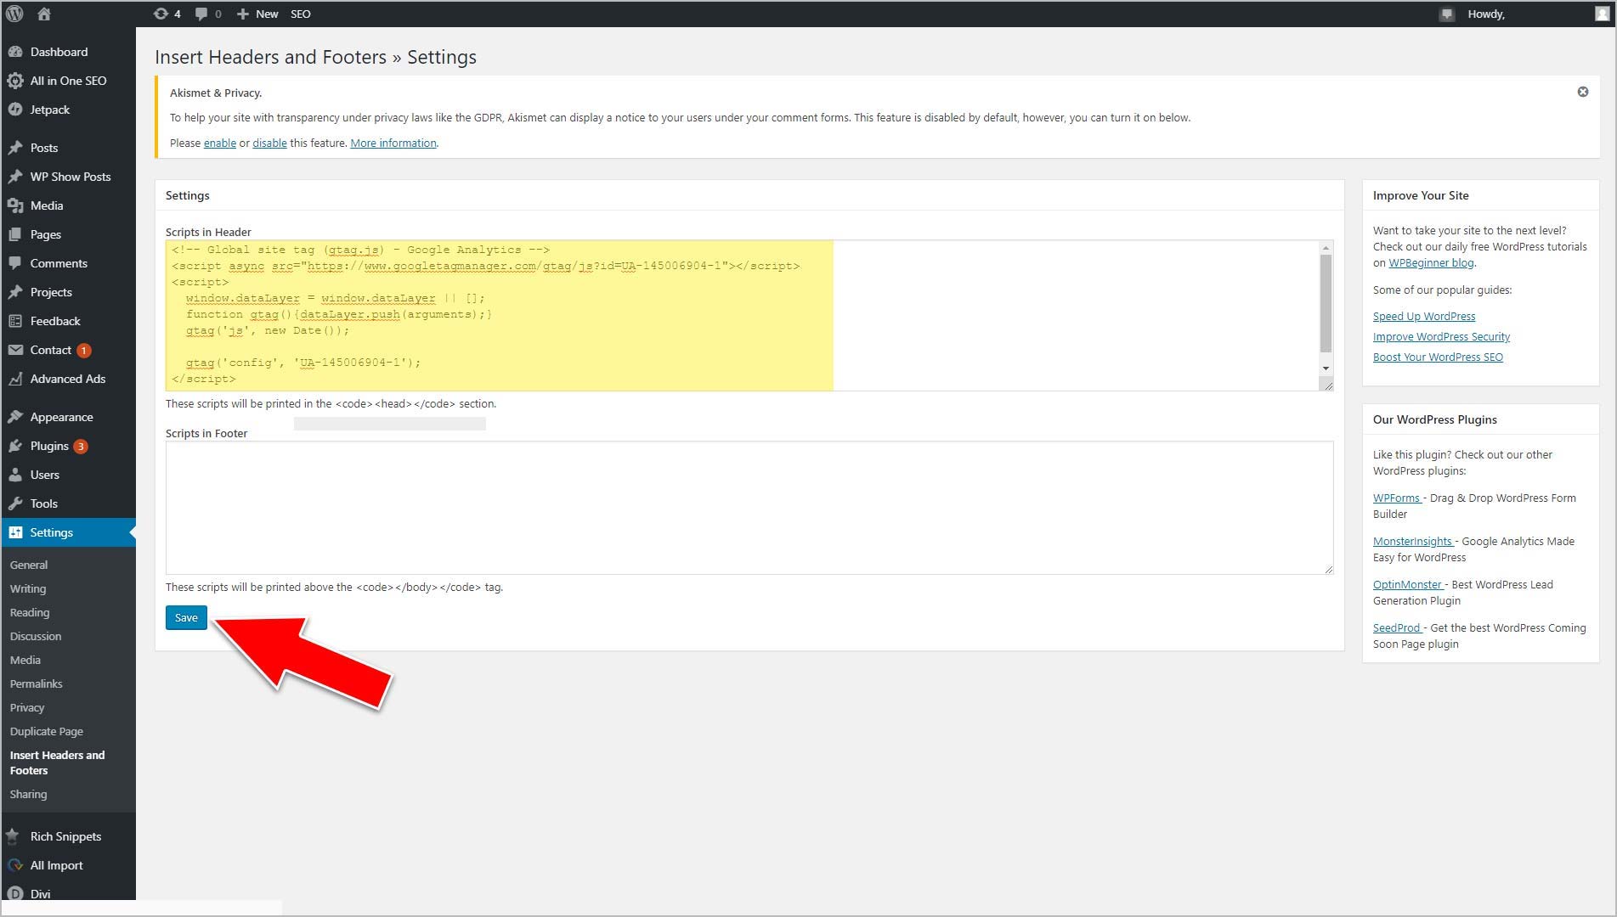Screen dimensions: 1617x917
Task: Open Projects menu item
Action: (68, 292)
